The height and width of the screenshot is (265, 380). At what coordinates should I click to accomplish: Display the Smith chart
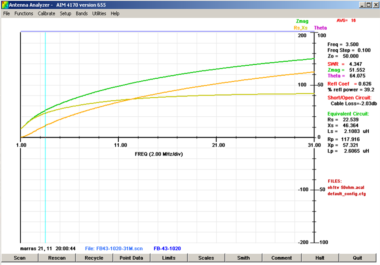tap(244, 258)
